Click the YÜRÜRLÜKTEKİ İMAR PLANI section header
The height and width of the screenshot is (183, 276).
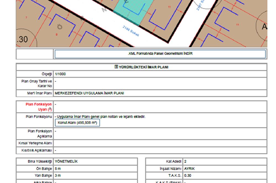(x=143, y=67)
